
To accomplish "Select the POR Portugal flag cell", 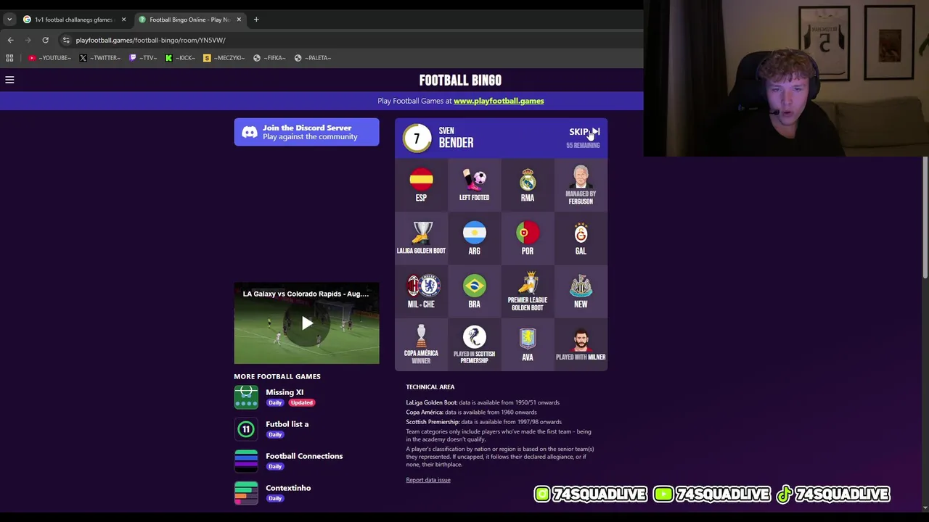I will pyautogui.click(x=528, y=238).
